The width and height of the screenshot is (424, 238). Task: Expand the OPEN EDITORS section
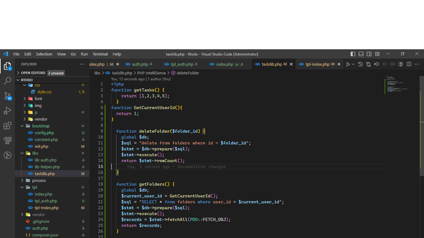point(18,73)
